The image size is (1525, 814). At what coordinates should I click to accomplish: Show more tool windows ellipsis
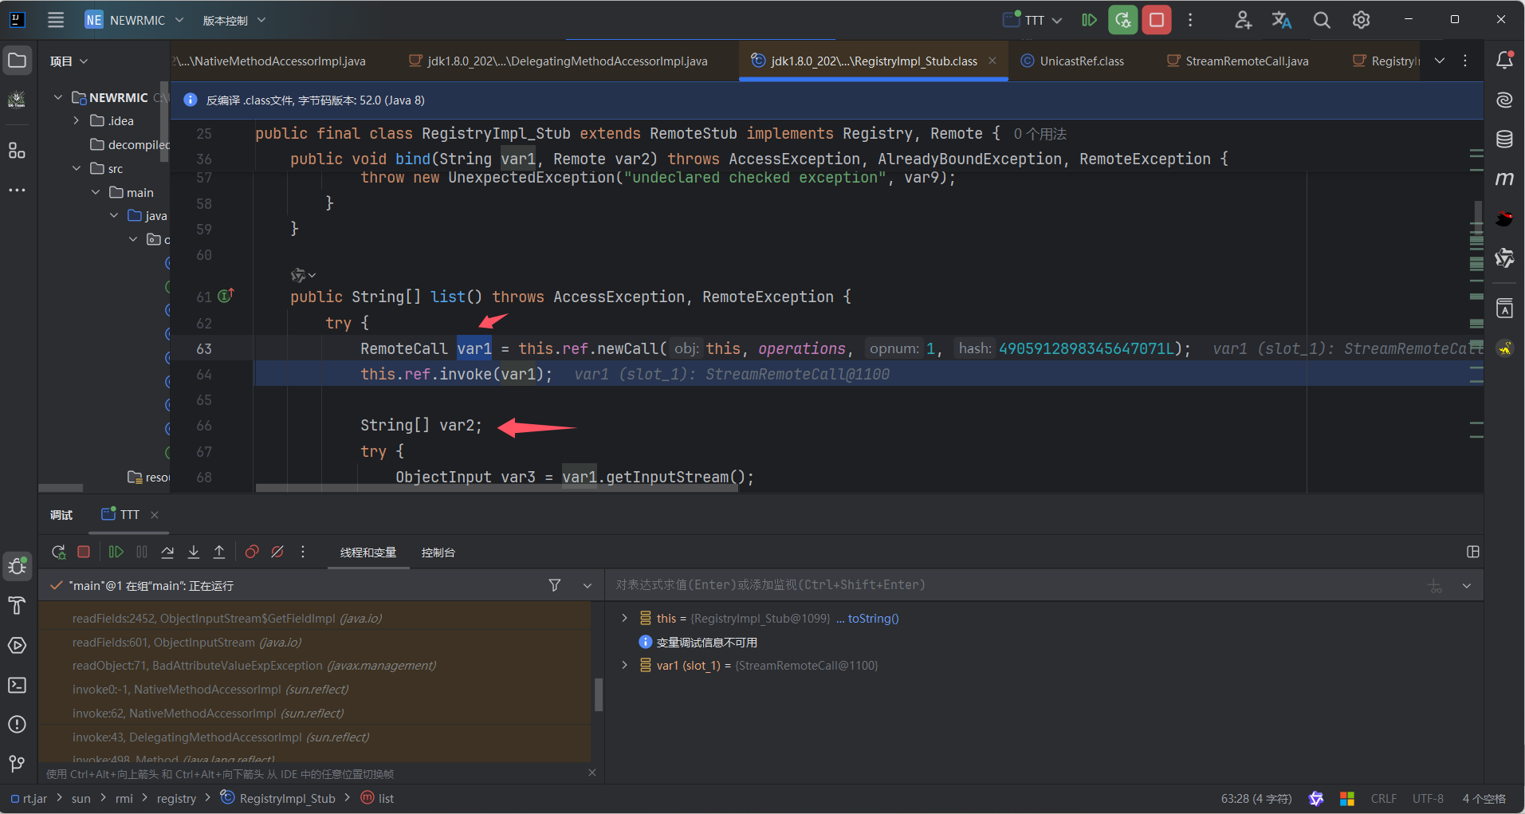pos(17,191)
